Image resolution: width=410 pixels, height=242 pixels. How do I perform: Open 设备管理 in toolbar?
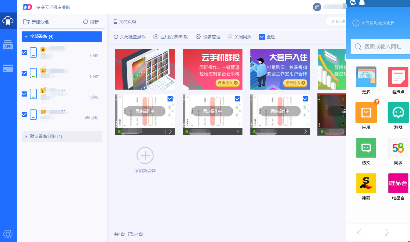(208, 37)
